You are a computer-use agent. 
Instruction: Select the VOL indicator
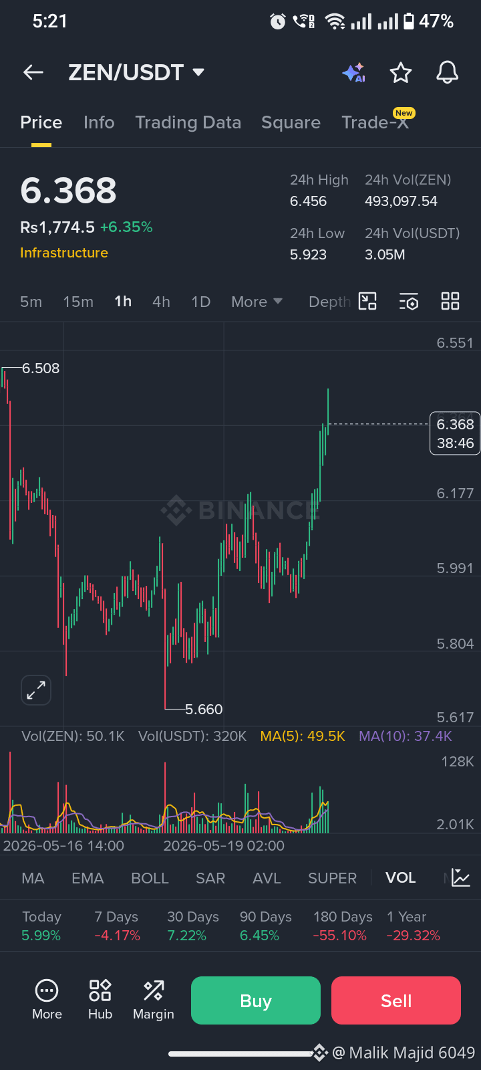tap(401, 878)
